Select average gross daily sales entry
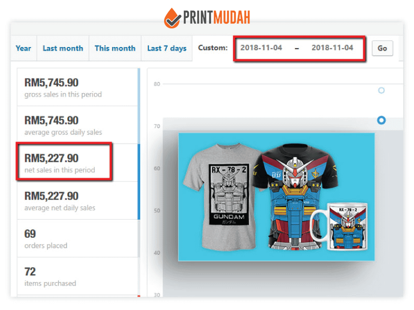This screenshot has height=310, width=414. point(78,125)
